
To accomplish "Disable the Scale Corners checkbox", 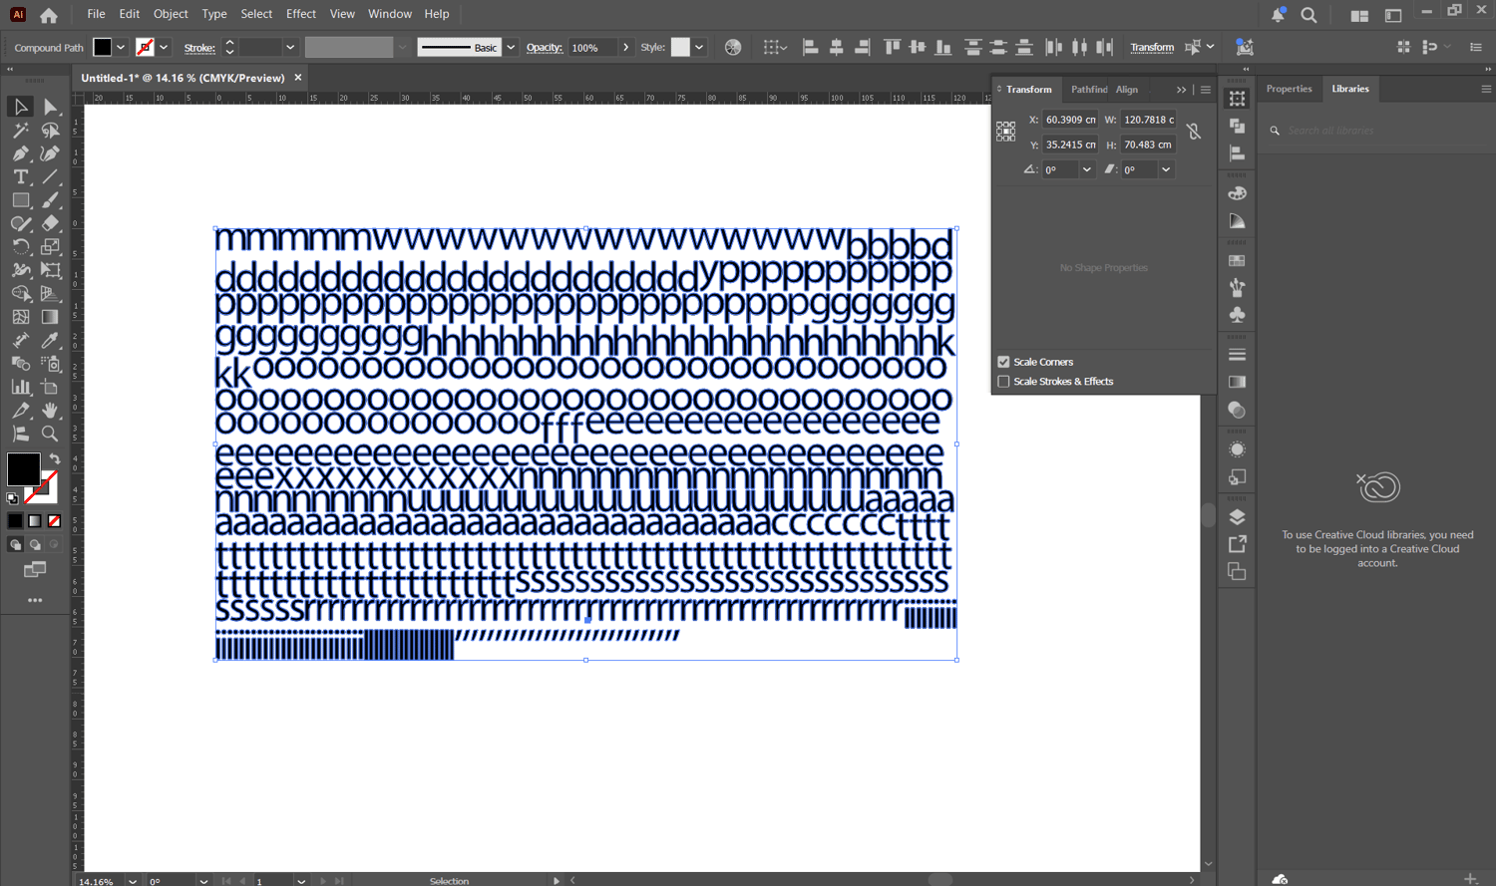I will (x=1003, y=362).
